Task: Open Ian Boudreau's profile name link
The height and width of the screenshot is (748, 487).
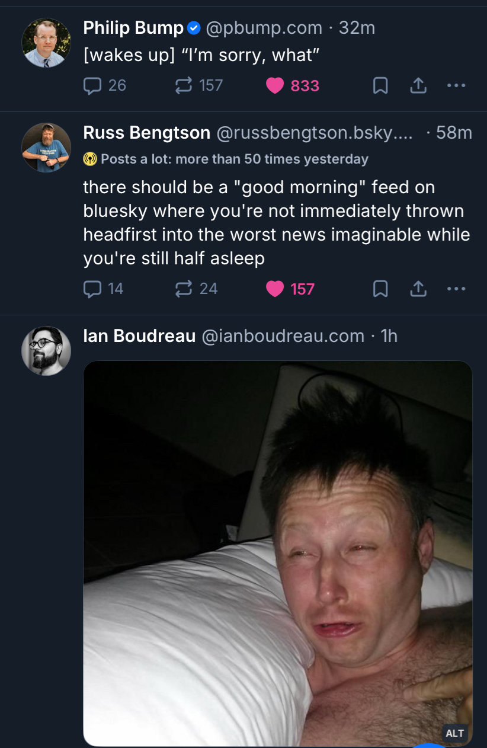Action: tap(139, 336)
